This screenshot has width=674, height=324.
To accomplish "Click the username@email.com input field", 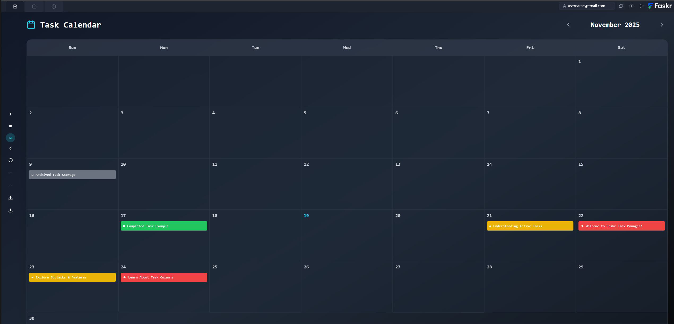I will (x=586, y=6).
